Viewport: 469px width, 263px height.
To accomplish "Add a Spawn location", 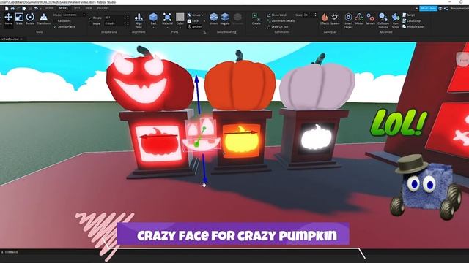I will (x=335, y=19).
